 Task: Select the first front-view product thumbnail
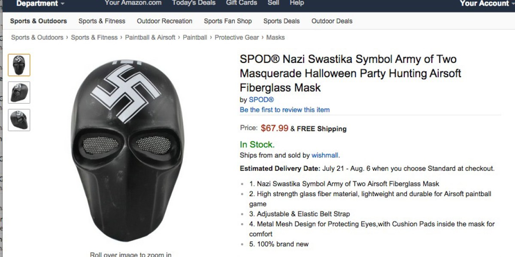point(19,65)
